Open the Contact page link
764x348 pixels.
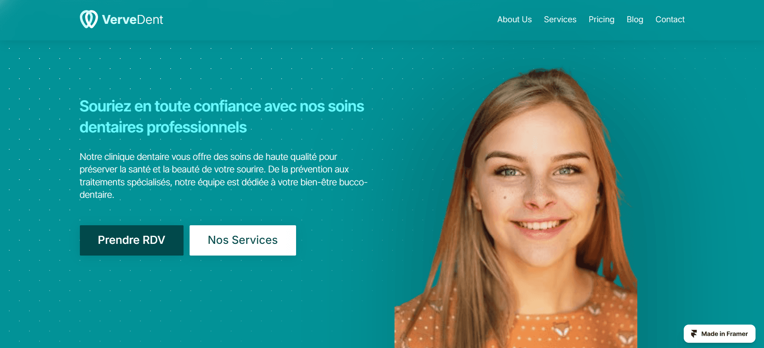pos(670,19)
